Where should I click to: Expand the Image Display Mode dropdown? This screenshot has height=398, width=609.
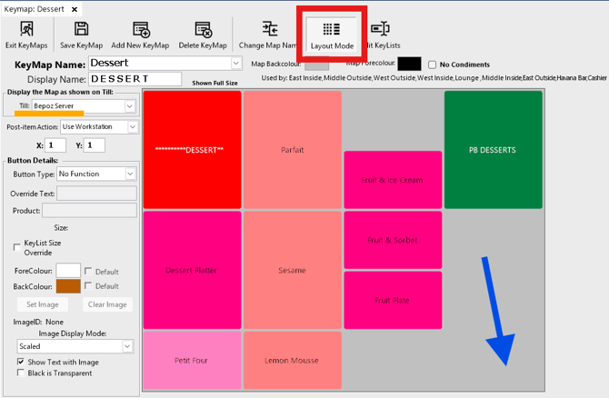tap(128, 346)
